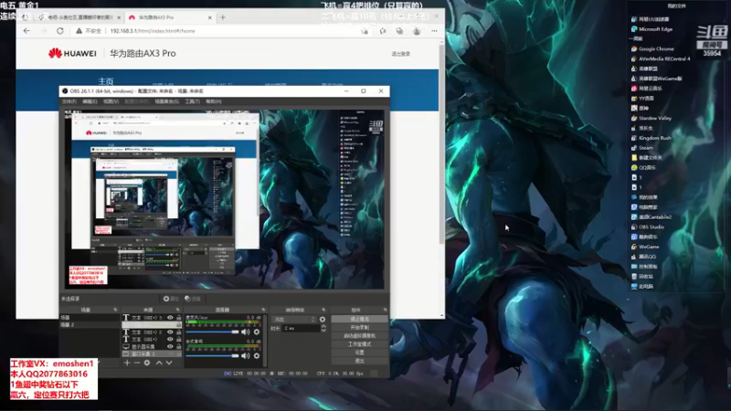
Task: Open Microsoft Edge desktop shortcut
Action: [x=652, y=29]
